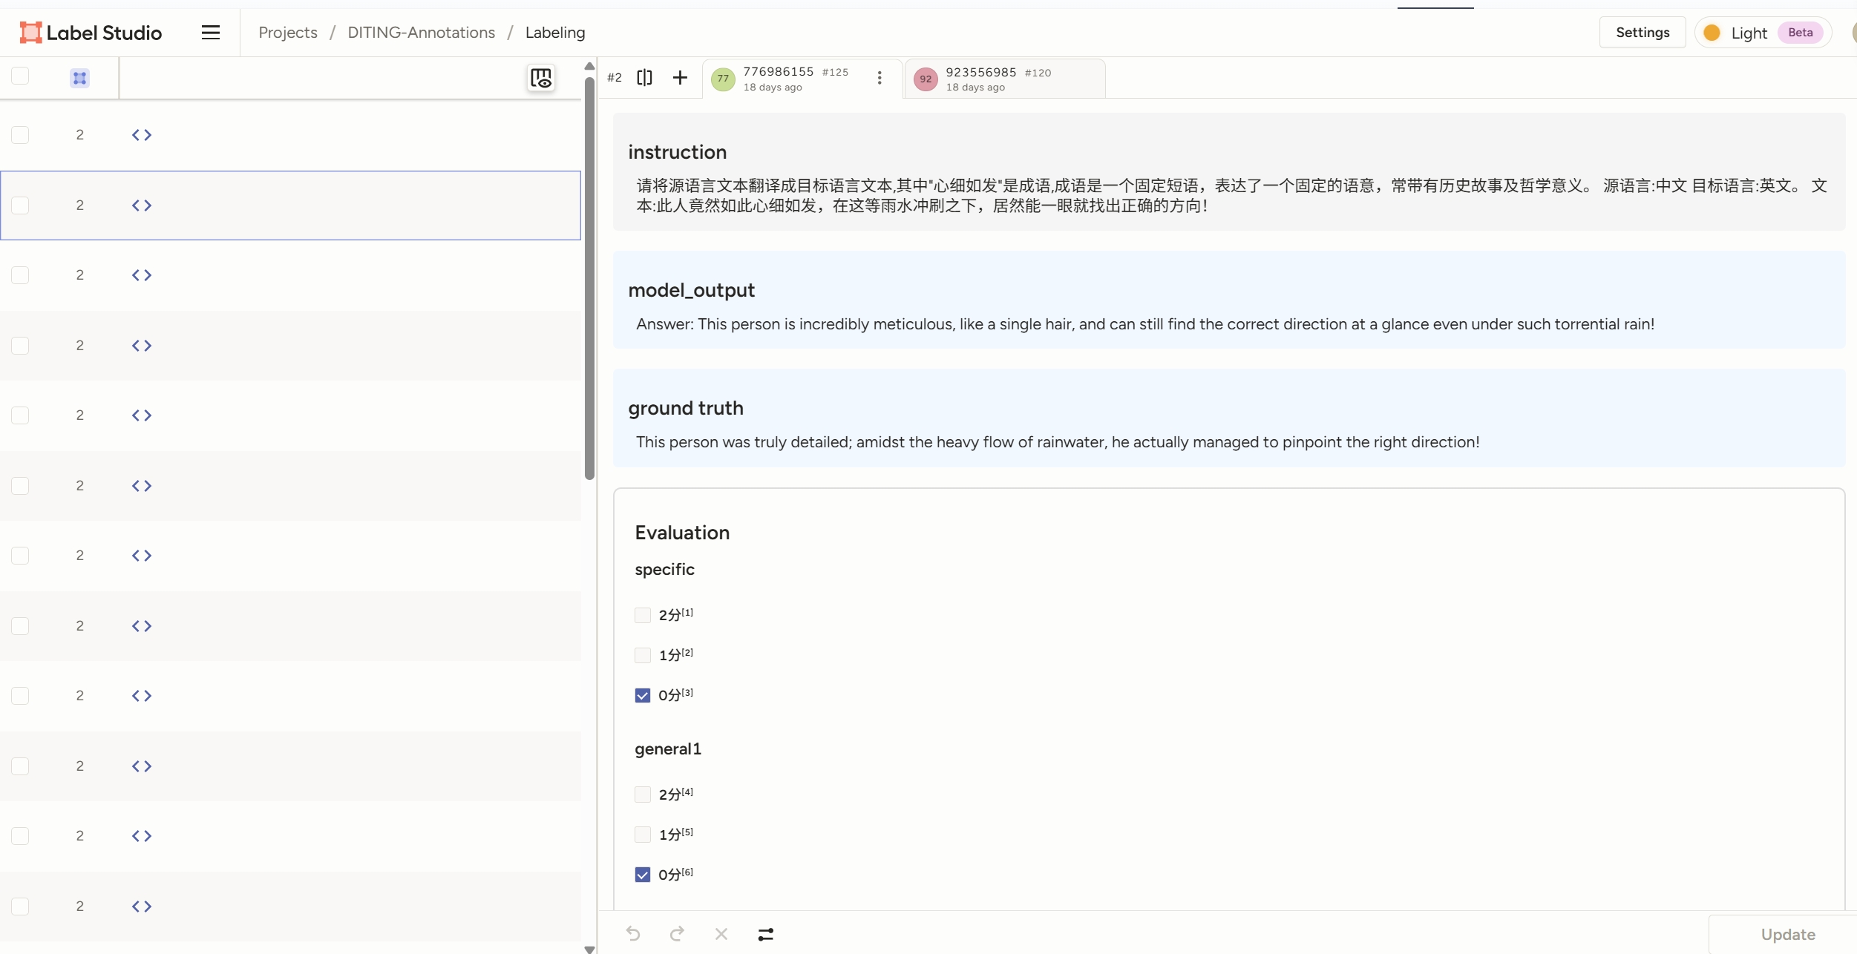
Task: Click the undo arrow icon
Action: click(x=633, y=934)
